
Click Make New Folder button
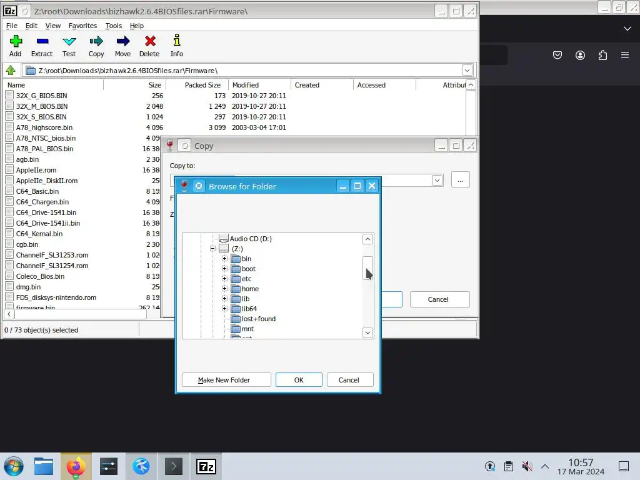[226, 379]
